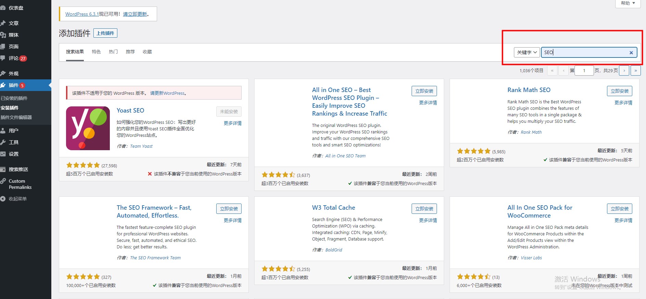The height and width of the screenshot is (299, 646).
Task: Open All in One SEO Team author link
Action: pos(345,156)
